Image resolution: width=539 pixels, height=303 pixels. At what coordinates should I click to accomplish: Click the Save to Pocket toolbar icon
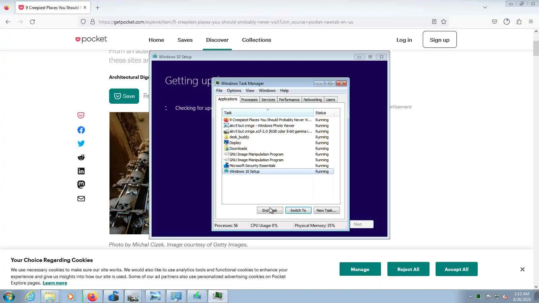[x=495, y=22]
